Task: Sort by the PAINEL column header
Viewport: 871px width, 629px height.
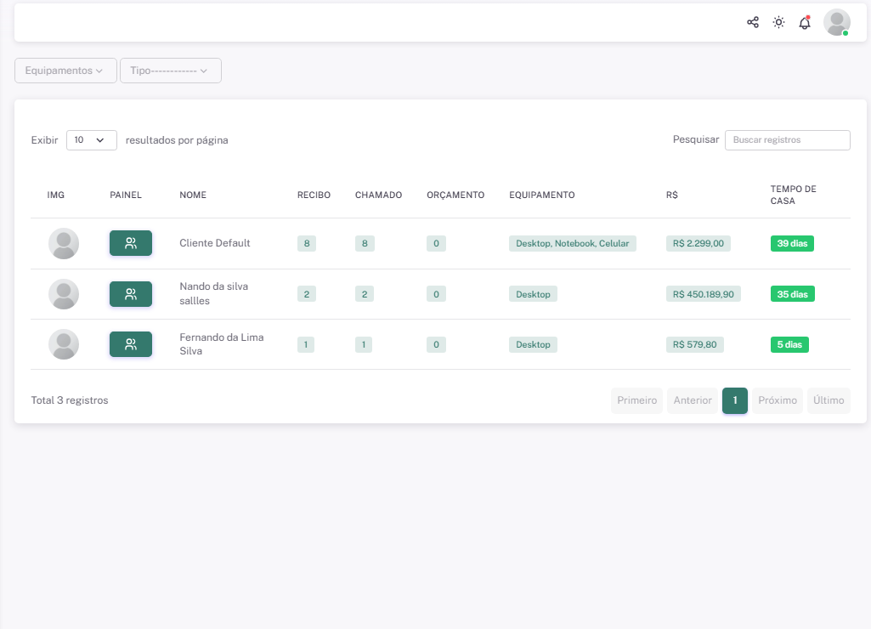Action: point(126,195)
